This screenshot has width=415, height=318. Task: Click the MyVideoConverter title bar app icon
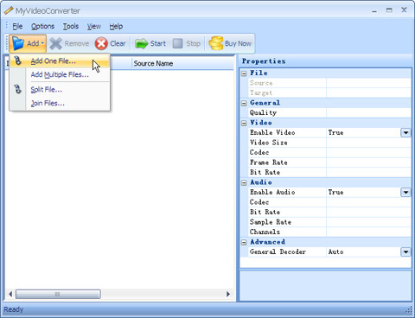point(9,10)
